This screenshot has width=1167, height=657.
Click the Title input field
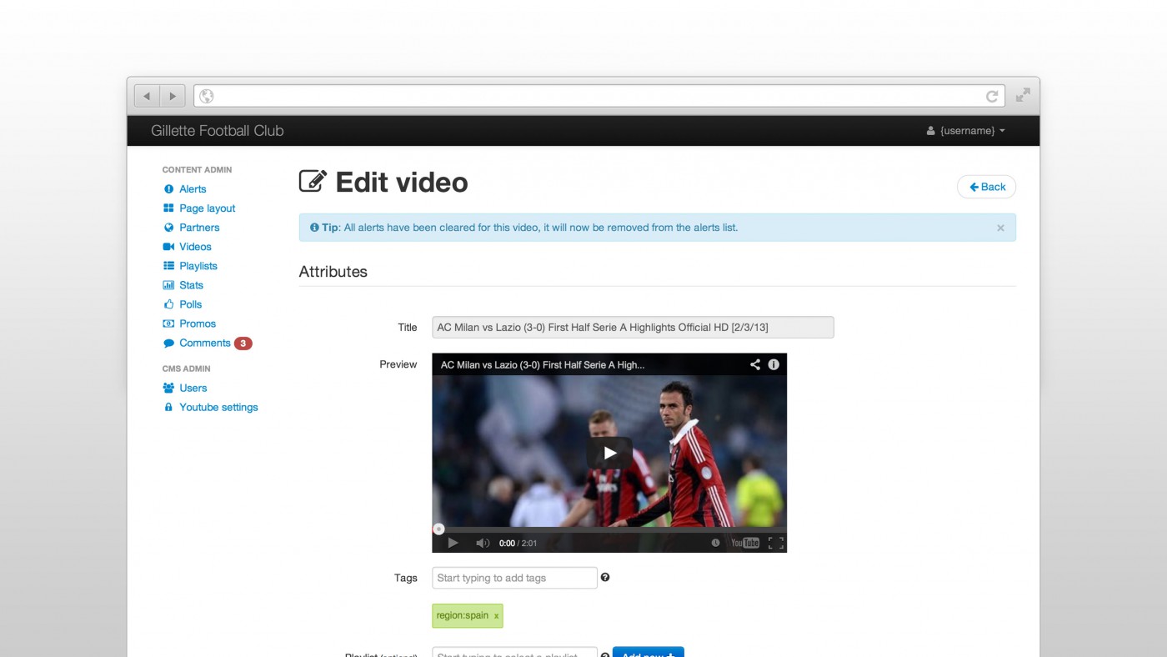(x=633, y=327)
